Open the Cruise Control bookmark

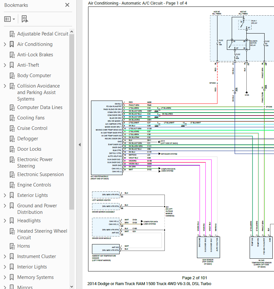tap(32, 128)
